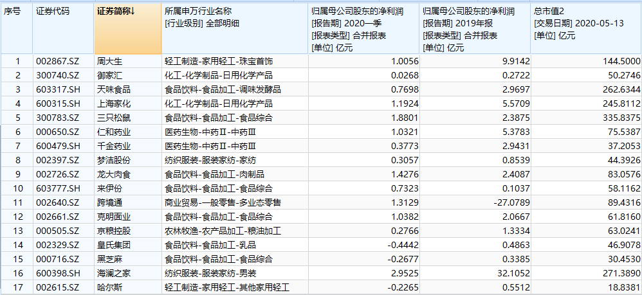Screen dimensions: 642x295
Task: Click the 天味食品 name cell
Action: [x=128, y=89]
